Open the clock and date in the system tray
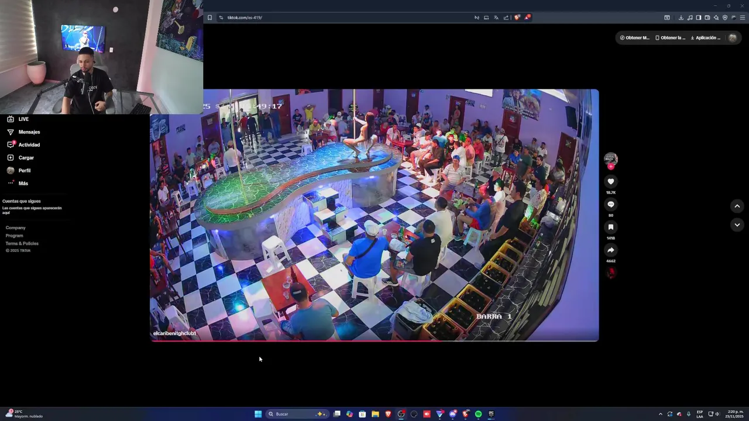The image size is (749, 421). pyautogui.click(x=735, y=414)
